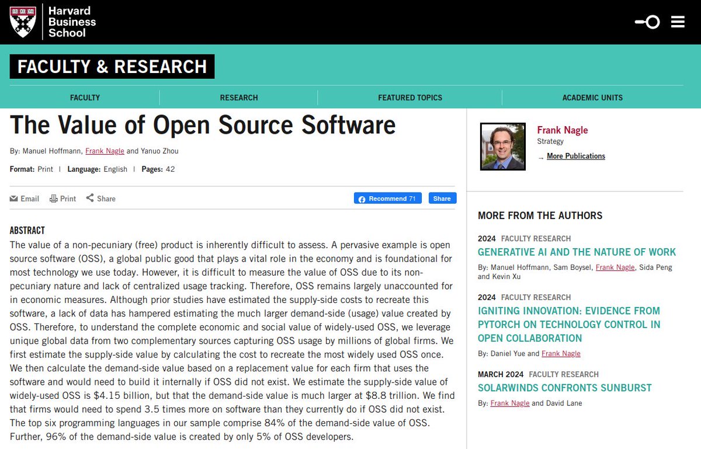Open SolarWinds Confronts Sunburst link
The image size is (701, 449).
click(x=565, y=388)
